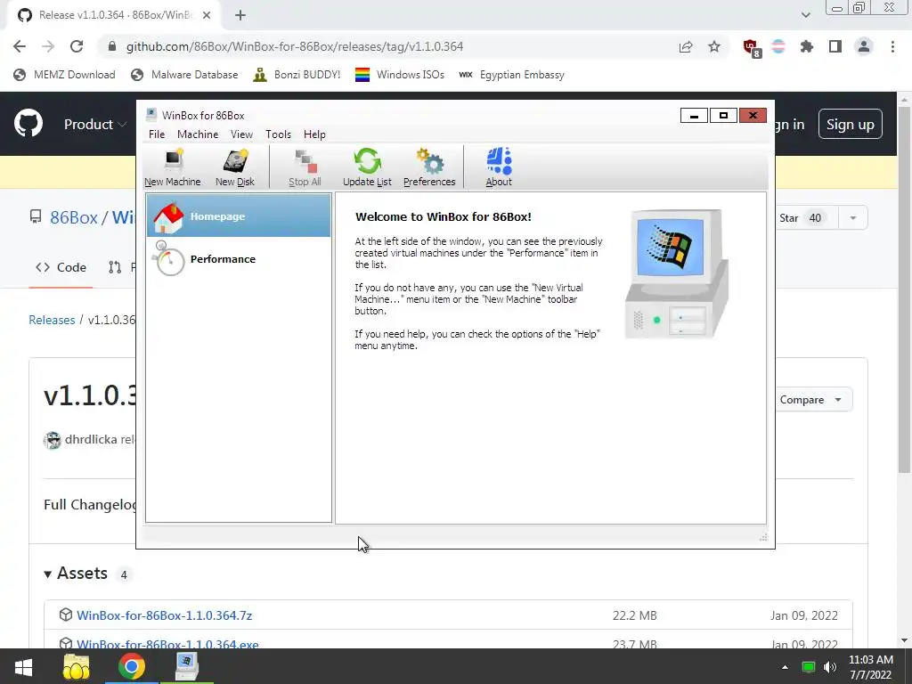Close the Release v1.1.0.364 tab
The width and height of the screenshot is (912, 684).
tap(207, 15)
